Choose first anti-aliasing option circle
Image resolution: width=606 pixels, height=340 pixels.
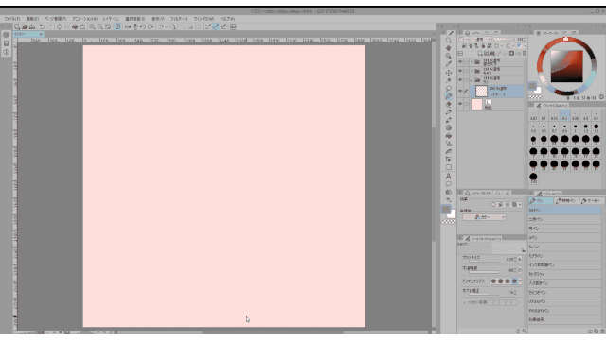493,281
